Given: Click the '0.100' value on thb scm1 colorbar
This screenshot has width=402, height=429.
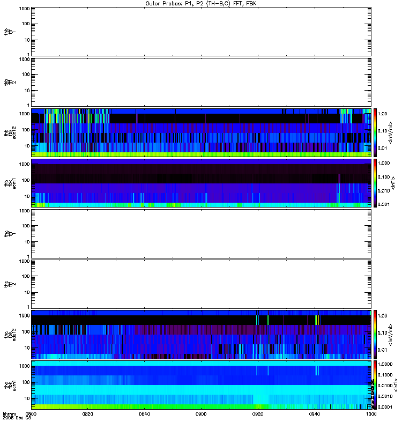Looking at the screenshot, I should pyautogui.click(x=384, y=177).
